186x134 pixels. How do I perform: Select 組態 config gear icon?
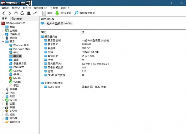[x=7, y=115]
